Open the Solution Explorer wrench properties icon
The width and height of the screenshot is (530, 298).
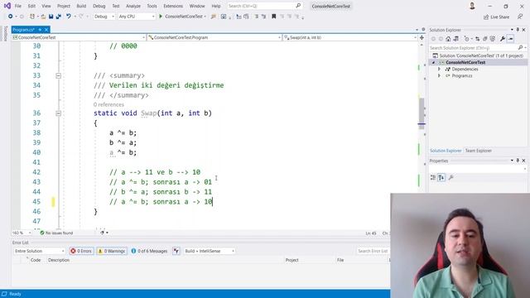coord(503,39)
